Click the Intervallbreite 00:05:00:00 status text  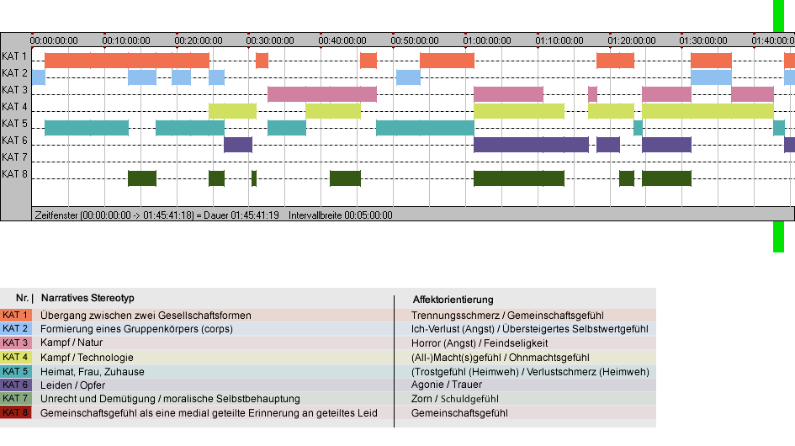tap(341, 215)
